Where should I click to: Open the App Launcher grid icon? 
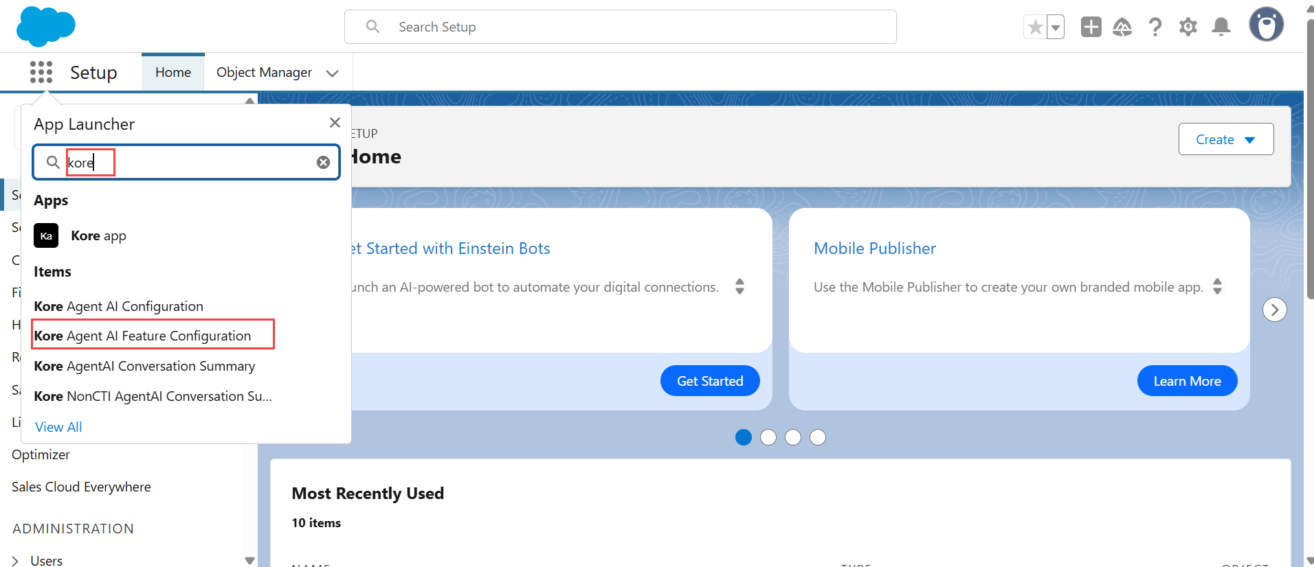click(x=41, y=72)
